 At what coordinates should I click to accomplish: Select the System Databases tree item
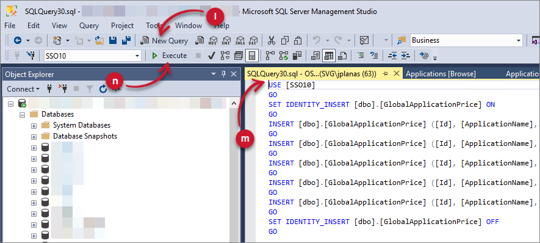82,125
